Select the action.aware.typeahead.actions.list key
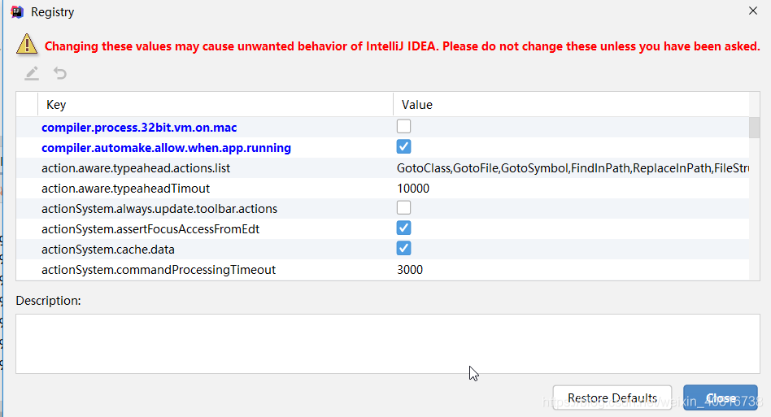 tap(136, 168)
